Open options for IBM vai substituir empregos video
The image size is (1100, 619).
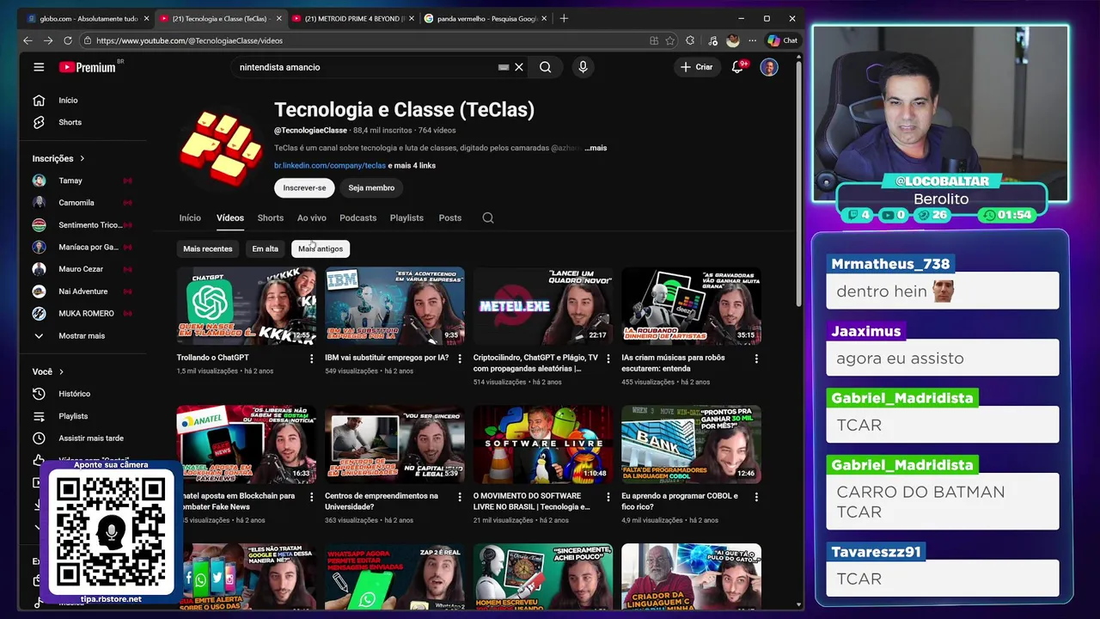(x=460, y=359)
